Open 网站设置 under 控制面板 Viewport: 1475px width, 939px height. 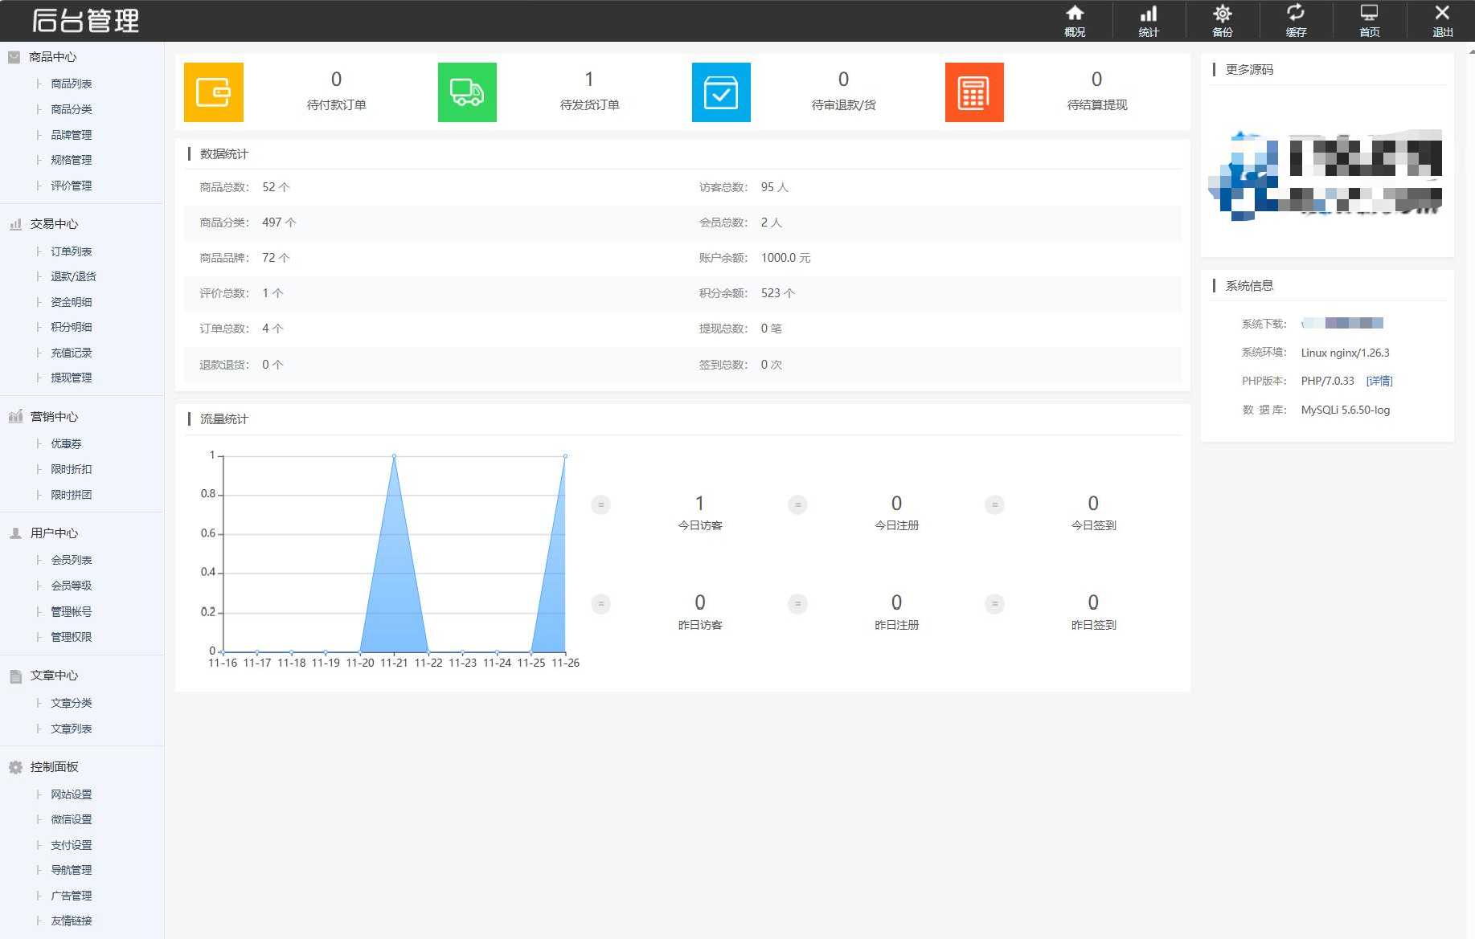point(71,794)
